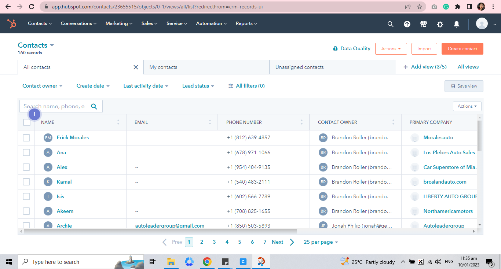This screenshot has height=269, width=501.
Task: Open the Automation menu
Action: [x=211, y=23]
